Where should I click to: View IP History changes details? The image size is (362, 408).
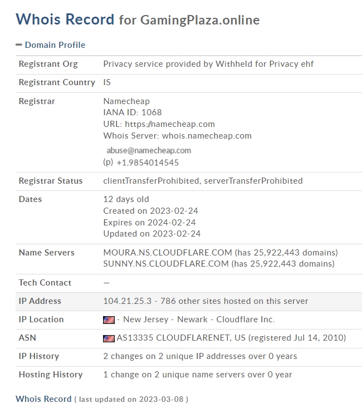tap(200, 356)
